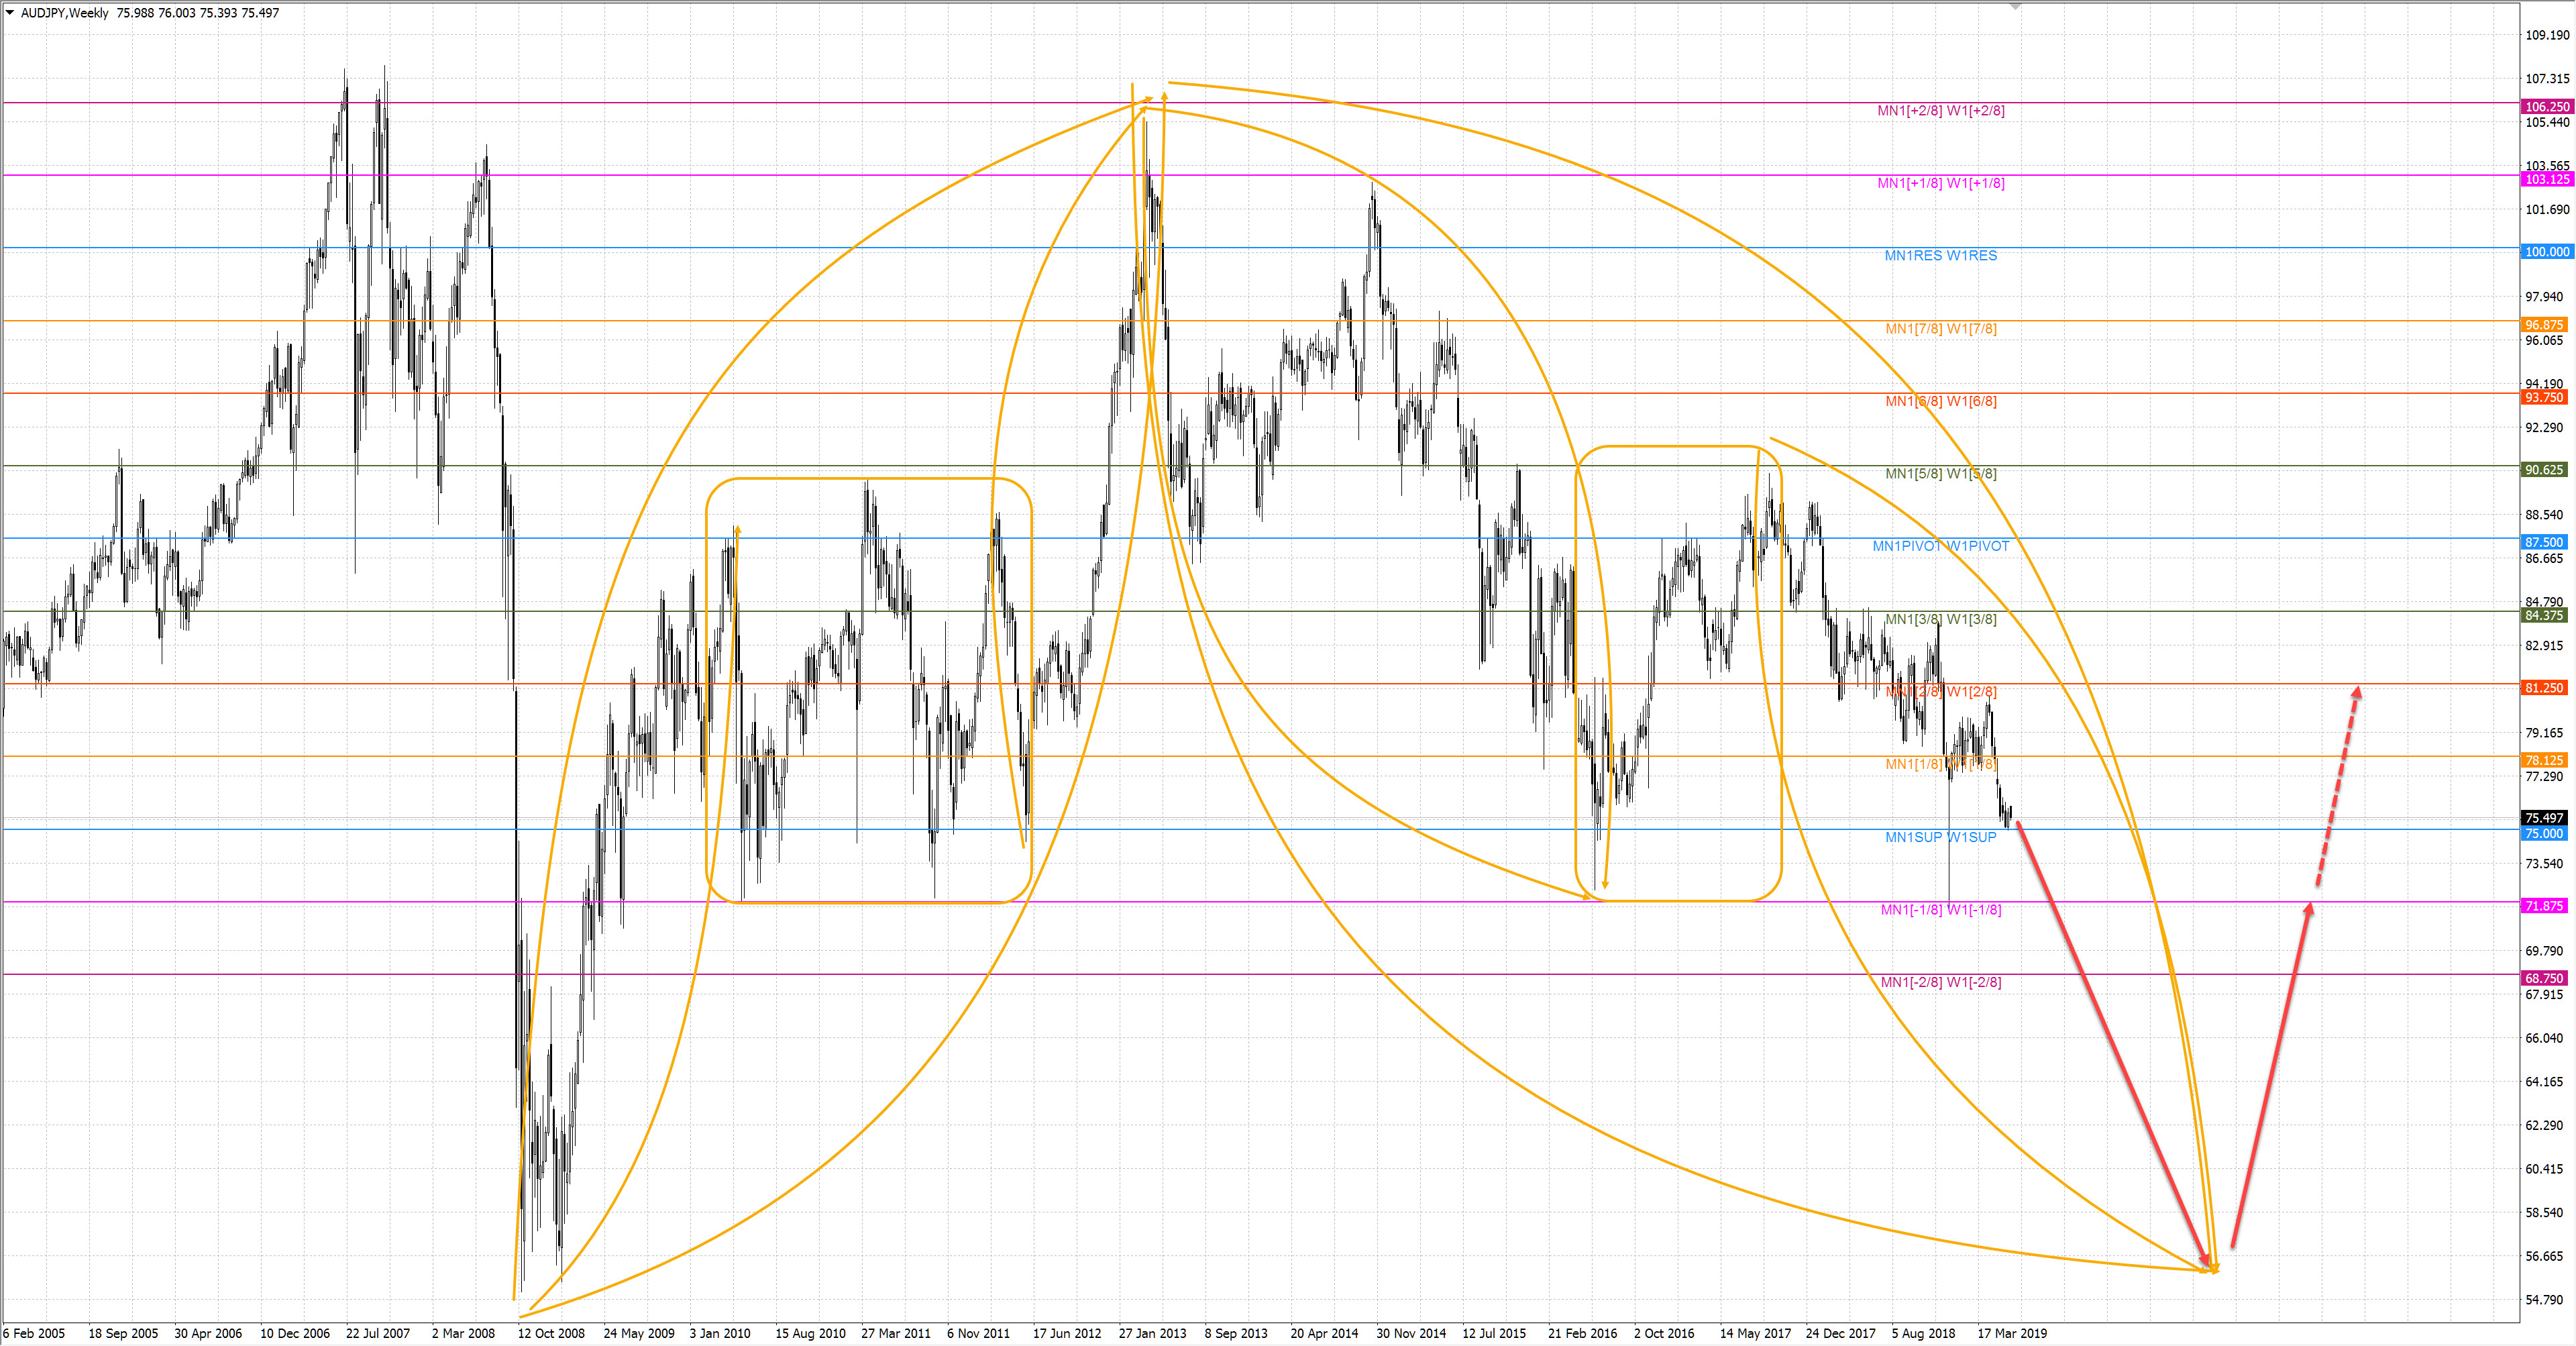Open the one-click trading arrow beside AUDJPY,Weekly
Screen dimensions: 2576x1346
click(x=10, y=13)
